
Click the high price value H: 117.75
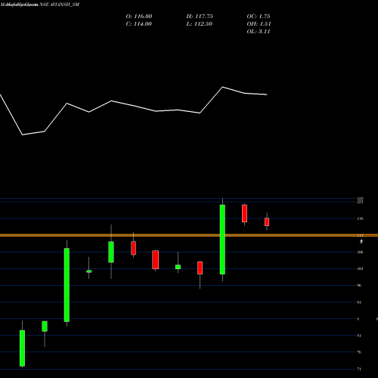200,17
